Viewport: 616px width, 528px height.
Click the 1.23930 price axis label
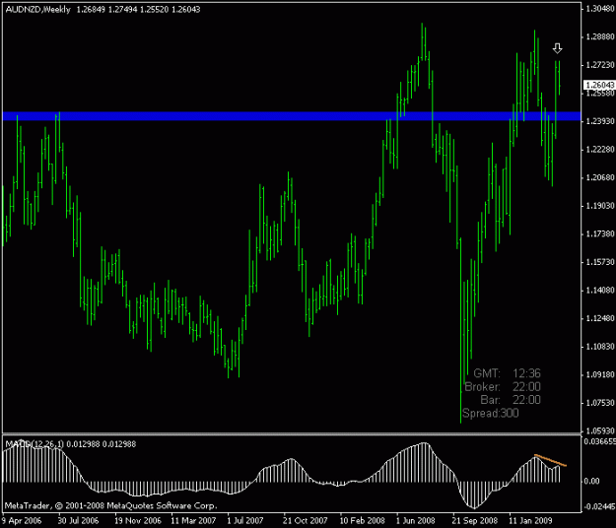coord(600,121)
